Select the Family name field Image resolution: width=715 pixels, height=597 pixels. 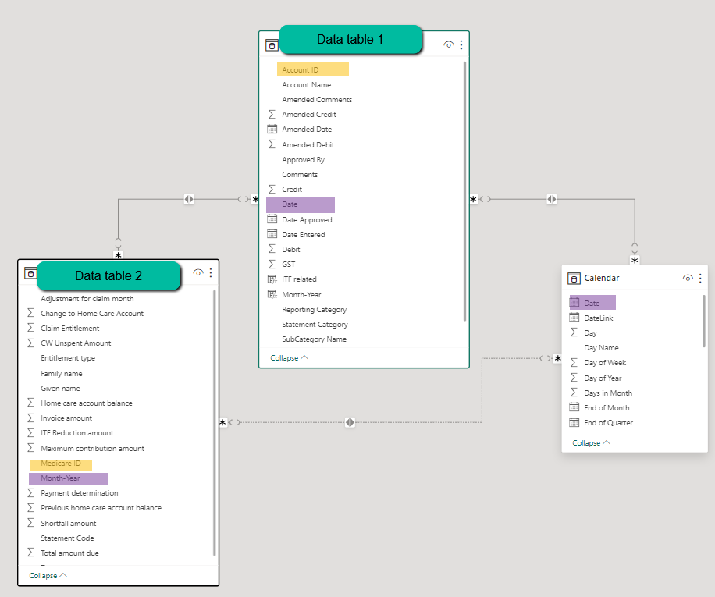pyautogui.click(x=62, y=373)
